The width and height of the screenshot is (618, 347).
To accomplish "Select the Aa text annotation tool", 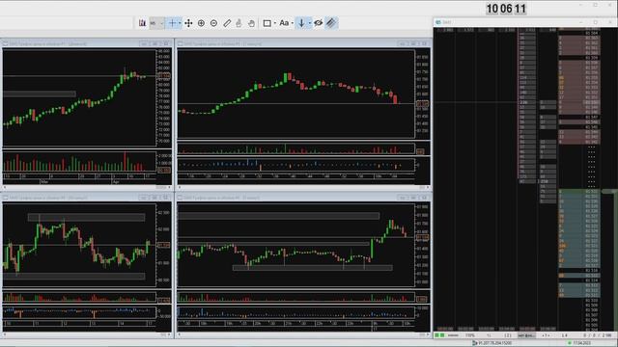I will click(x=284, y=23).
